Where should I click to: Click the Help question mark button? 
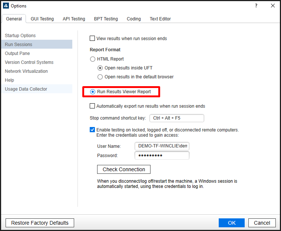point(256,6)
